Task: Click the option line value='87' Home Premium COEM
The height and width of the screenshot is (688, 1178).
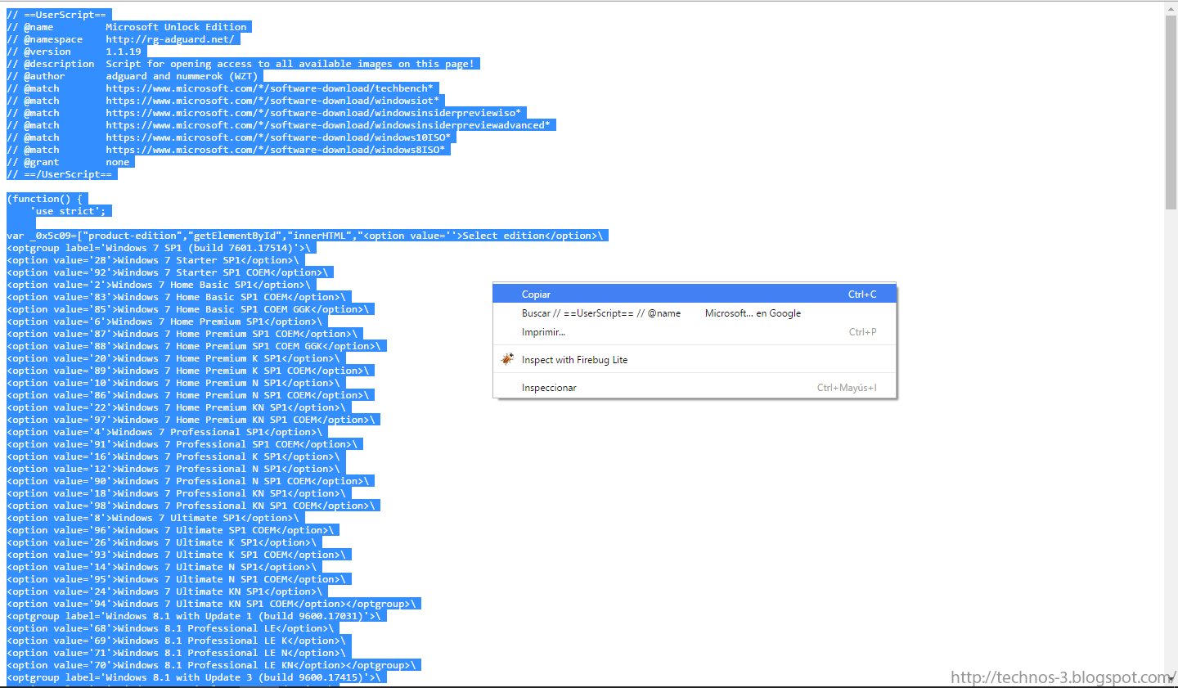Action: [182, 334]
